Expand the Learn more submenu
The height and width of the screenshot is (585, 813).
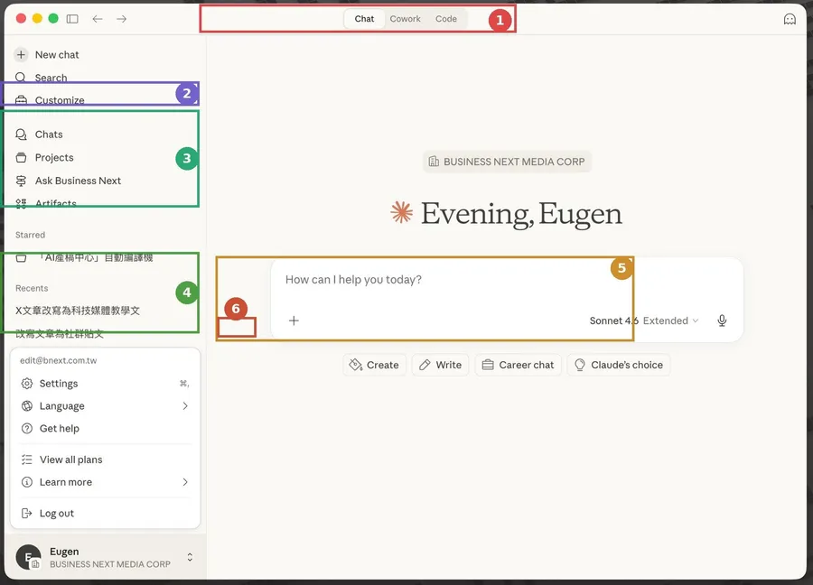185,482
